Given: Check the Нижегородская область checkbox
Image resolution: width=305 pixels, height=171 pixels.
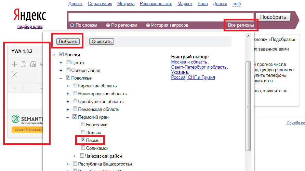Looking at the screenshot, I should (75, 93).
